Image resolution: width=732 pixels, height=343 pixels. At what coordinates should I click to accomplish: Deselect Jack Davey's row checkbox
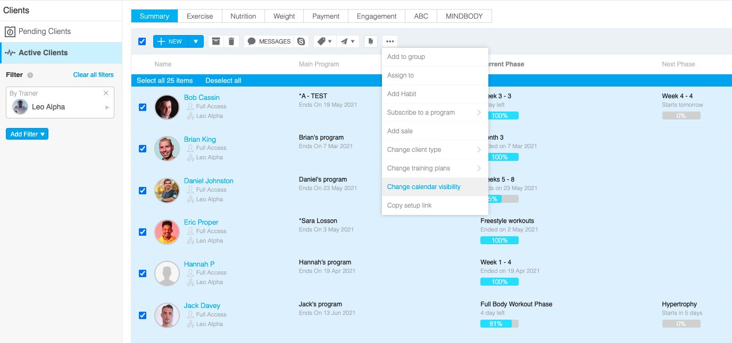[143, 315]
